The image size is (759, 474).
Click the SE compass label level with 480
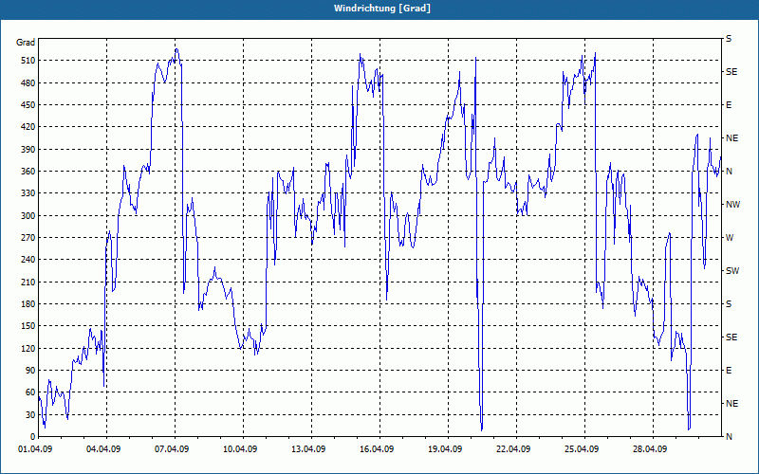click(x=731, y=72)
